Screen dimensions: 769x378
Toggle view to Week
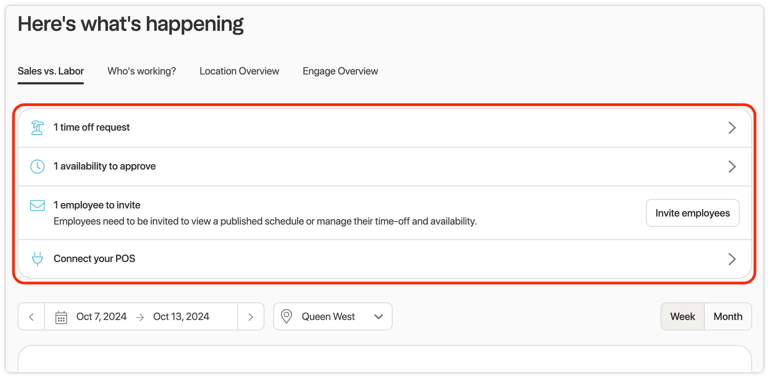click(682, 317)
